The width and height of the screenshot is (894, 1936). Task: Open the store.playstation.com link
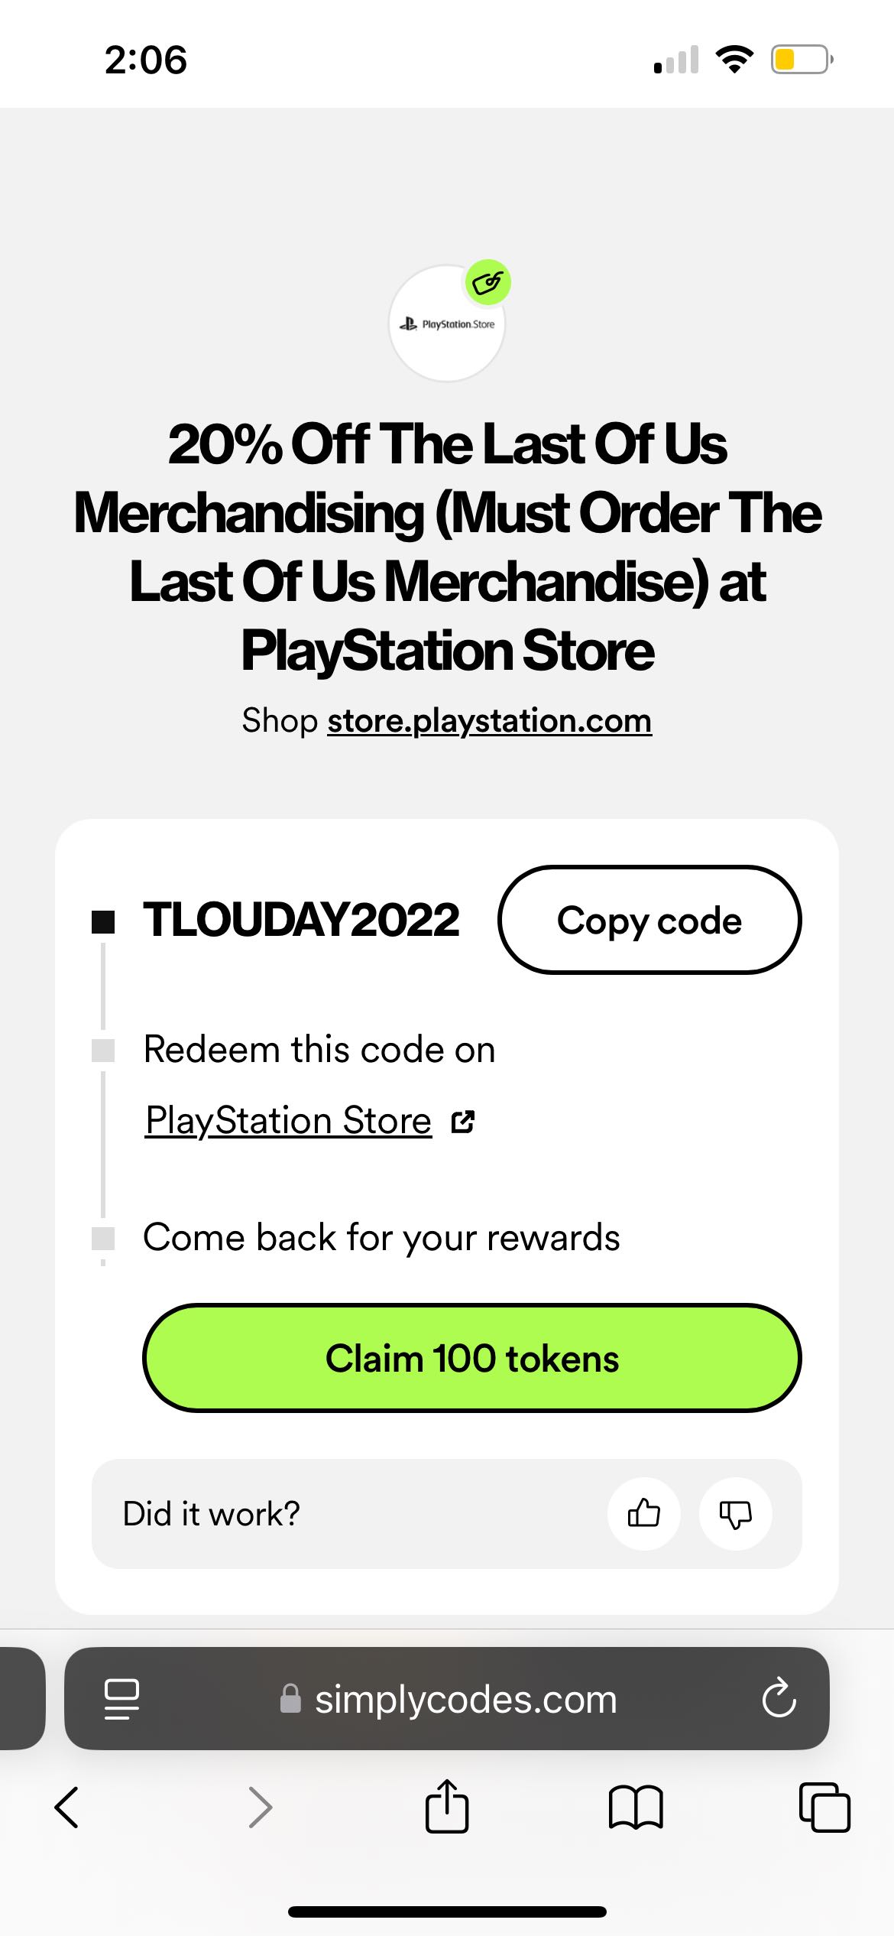[x=488, y=720]
